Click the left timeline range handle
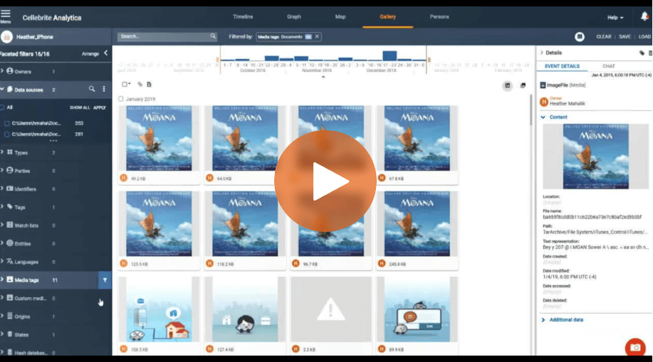 (218, 60)
